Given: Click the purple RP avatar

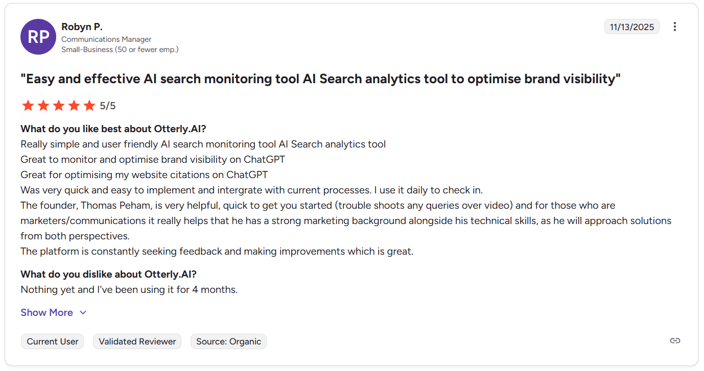Looking at the screenshot, I should 38,37.
